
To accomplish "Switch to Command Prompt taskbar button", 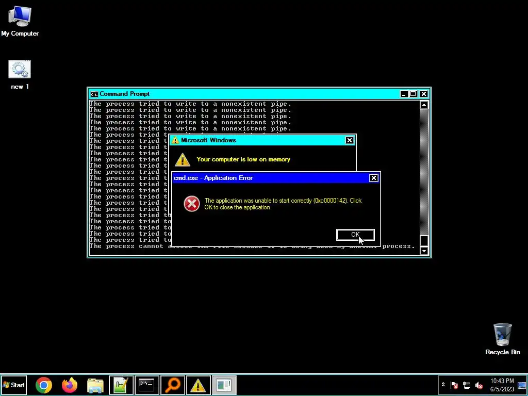I will [147, 385].
